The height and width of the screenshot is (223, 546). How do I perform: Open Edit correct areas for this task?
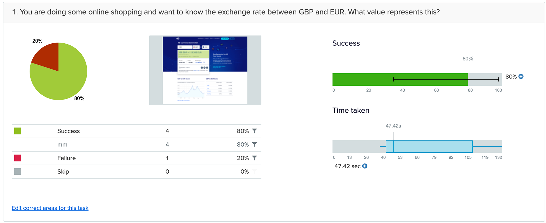click(50, 208)
